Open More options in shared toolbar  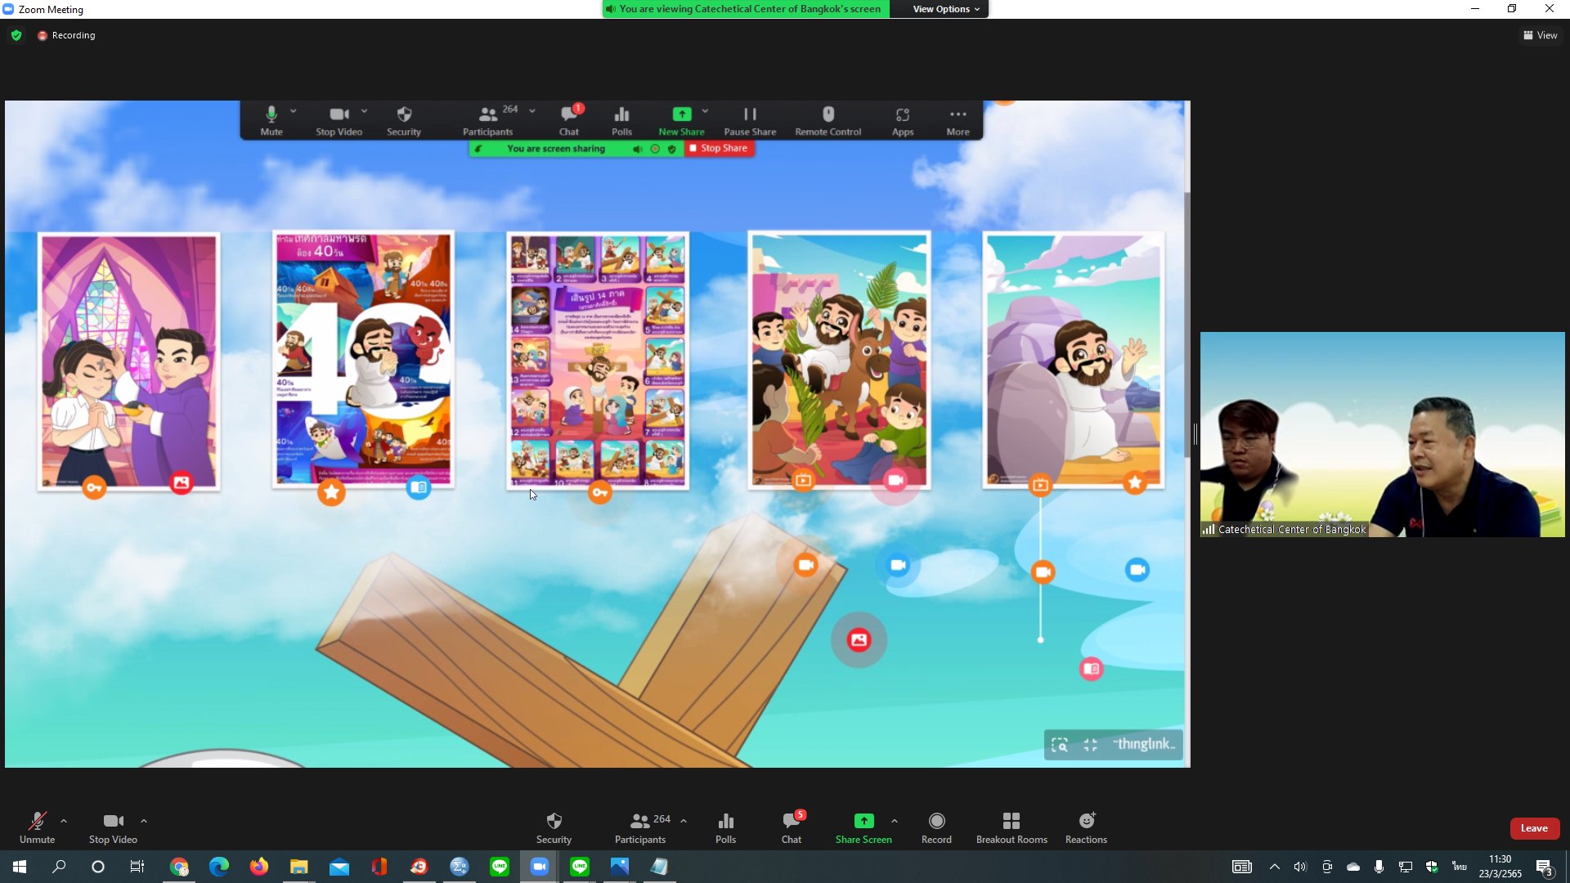pyautogui.click(x=958, y=120)
